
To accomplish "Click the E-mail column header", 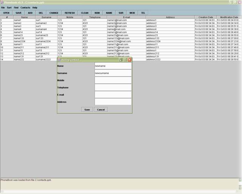I will (127, 17).
